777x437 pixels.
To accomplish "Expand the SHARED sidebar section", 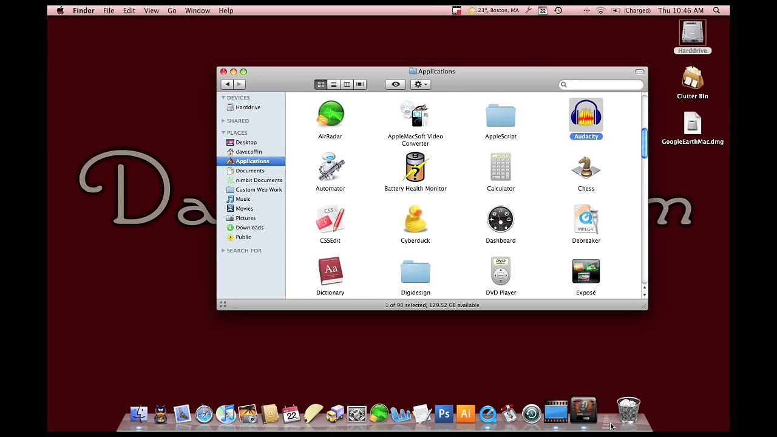I will [x=223, y=121].
